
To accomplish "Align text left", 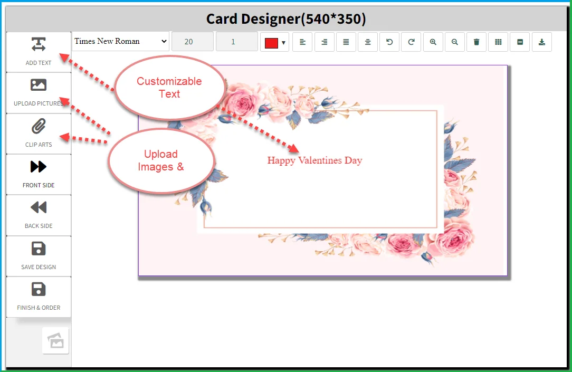I will tap(302, 42).
